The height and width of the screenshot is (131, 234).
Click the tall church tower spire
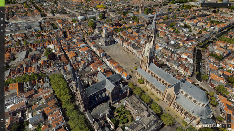pos(149,41)
